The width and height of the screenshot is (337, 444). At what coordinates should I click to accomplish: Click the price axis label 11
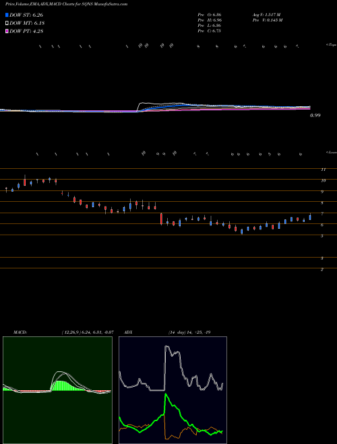[323, 170]
